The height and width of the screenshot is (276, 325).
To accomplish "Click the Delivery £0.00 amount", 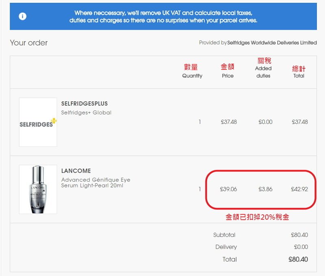I will [301, 247].
